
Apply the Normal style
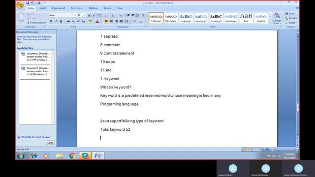(156, 18)
